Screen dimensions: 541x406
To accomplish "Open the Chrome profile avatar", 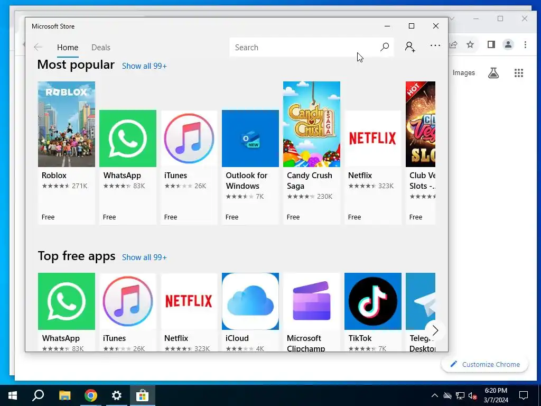I will coord(508,44).
